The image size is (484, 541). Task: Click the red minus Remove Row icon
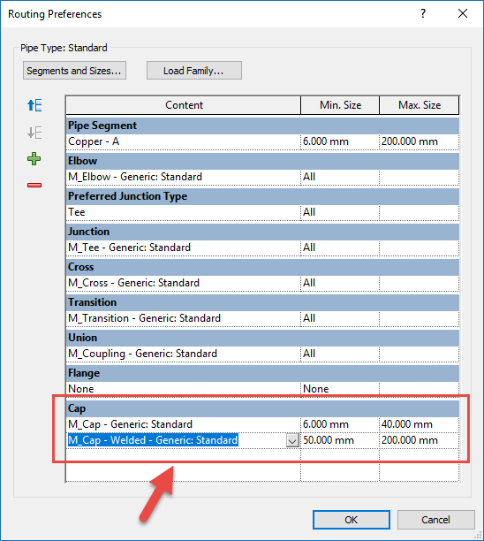(34, 186)
